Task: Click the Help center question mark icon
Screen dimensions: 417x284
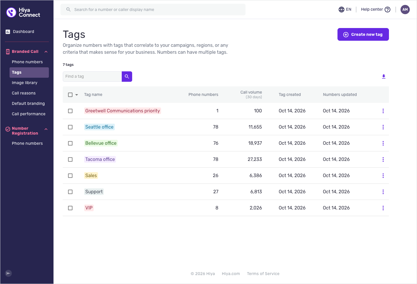Action: 388,10
